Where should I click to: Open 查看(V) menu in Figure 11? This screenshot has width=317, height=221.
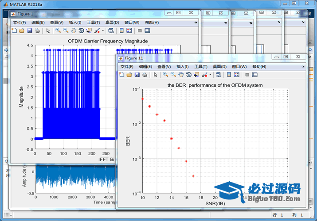pos(164,67)
